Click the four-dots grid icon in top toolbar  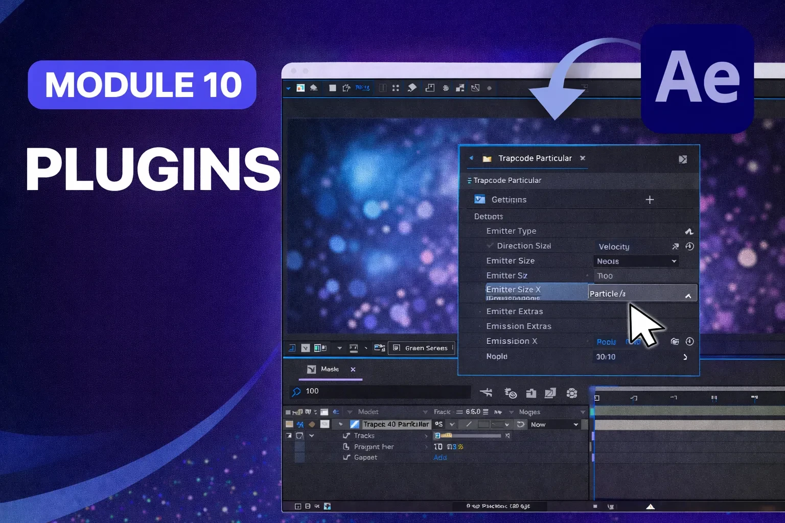pos(396,88)
